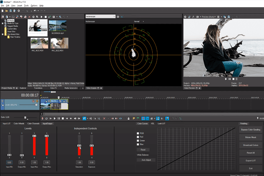This screenshot has width=264, height=176.
Task: Open video output FX with the fx icon
Action: (x=193, y=17)
